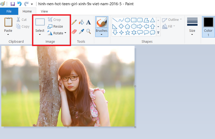Activate the Color picker eyedropper
This screenshot has height=139, width=215.
pyautogui.click(x=81, y=31)
